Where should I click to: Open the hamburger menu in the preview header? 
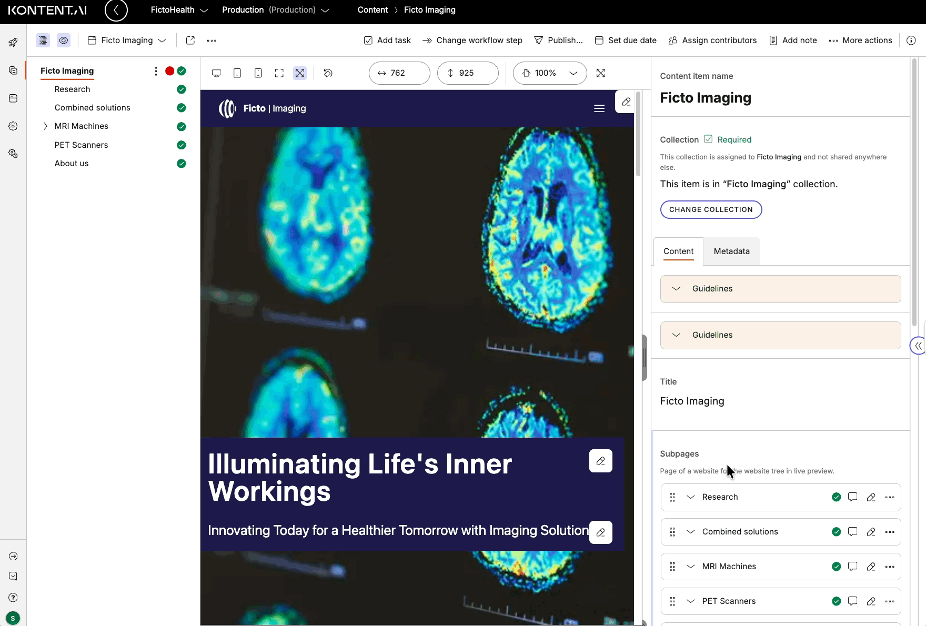(599, 108)
